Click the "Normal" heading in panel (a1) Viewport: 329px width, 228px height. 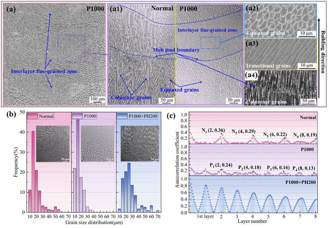tap(162, 9)
